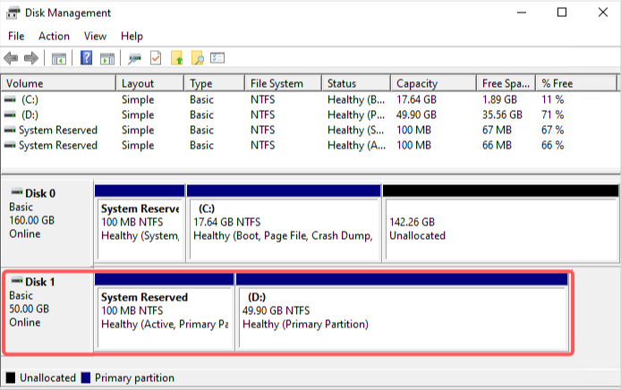Click the Disk Management title bar icon
621x390 pixels.
pyautogui.click(x=13, y=13)
